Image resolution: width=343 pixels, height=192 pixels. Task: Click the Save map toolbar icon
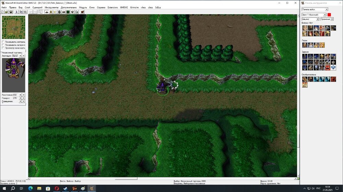click(11, 12)
